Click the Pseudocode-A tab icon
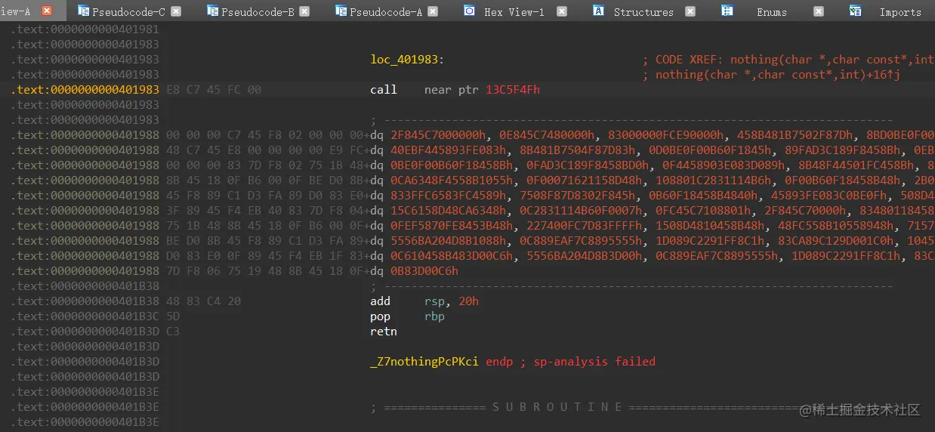 tap(341, 11)
